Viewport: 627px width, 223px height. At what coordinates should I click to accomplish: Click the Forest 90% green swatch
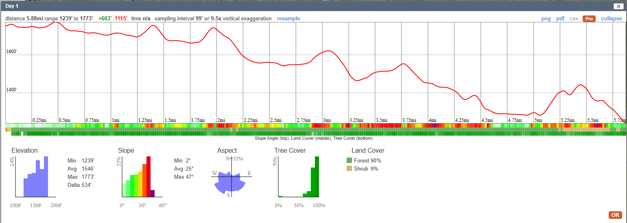[349, 160]
